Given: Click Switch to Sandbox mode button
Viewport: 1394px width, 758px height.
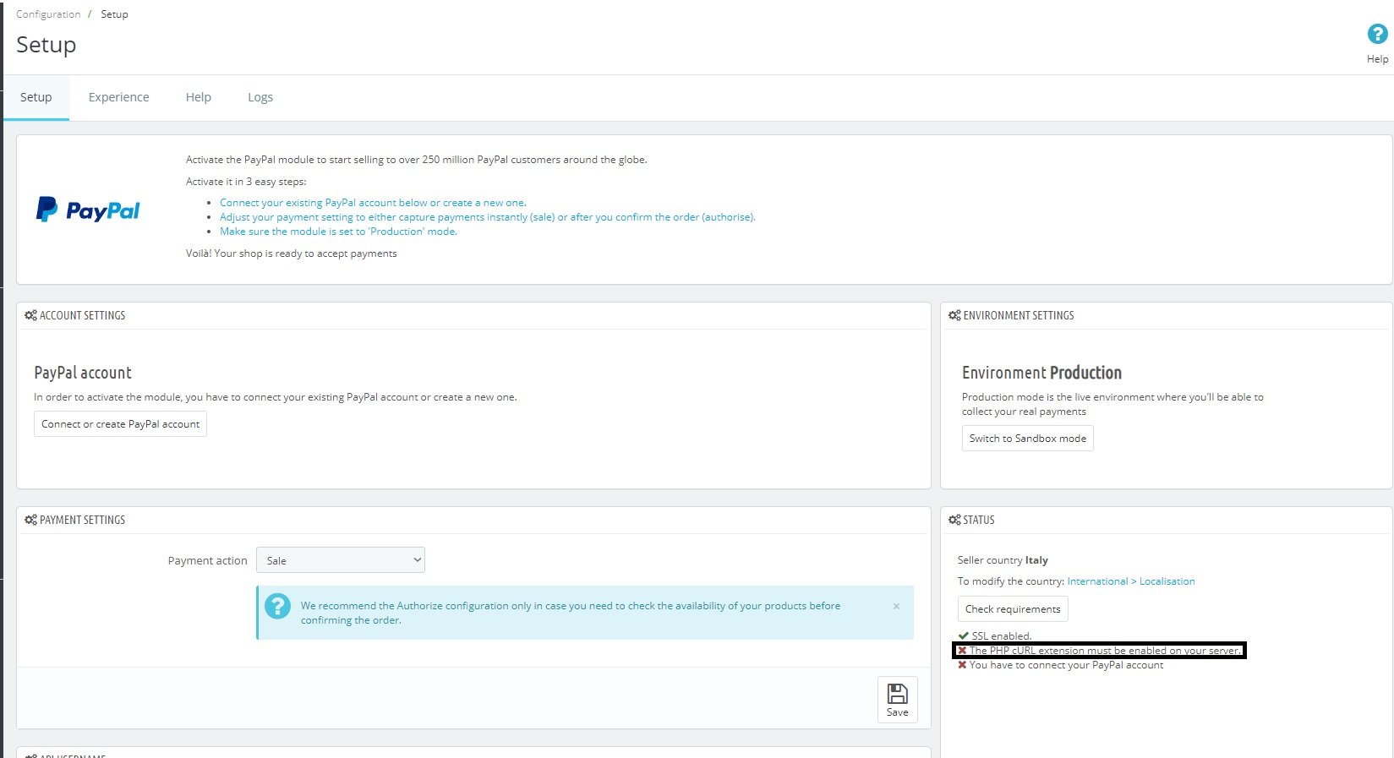Looking at the screenshot, I should [1027, 439].
